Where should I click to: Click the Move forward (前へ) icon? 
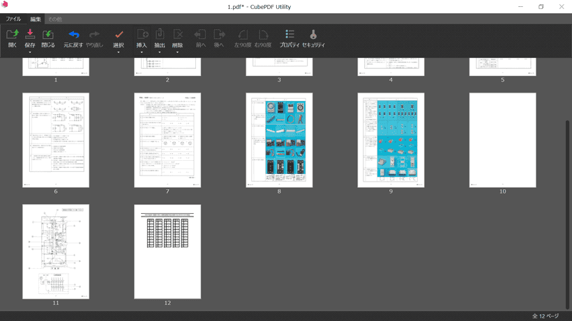pos(200,35)
